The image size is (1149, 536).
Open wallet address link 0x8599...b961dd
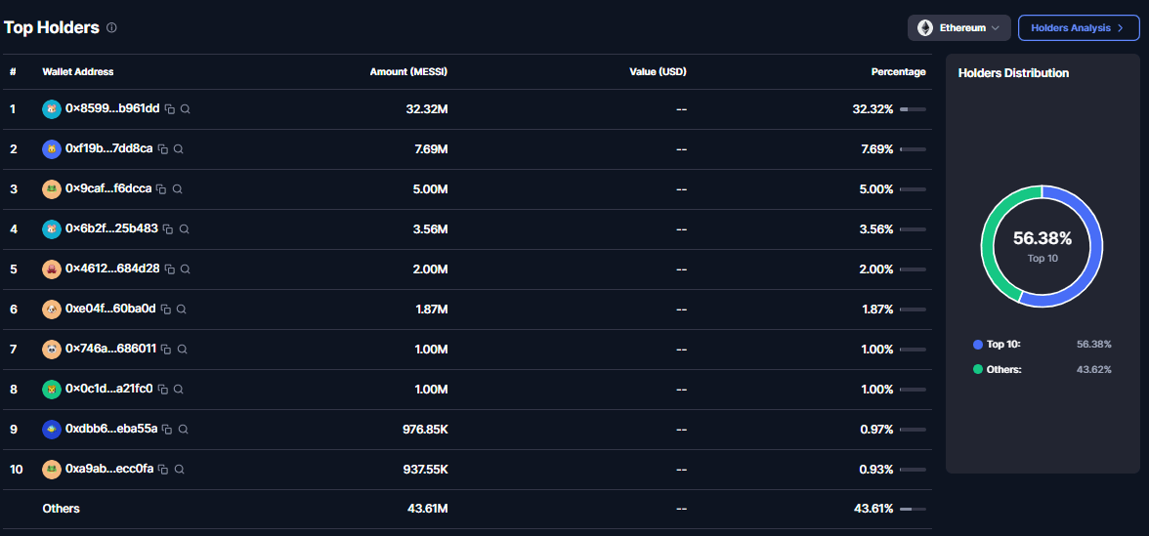point(112,108)
